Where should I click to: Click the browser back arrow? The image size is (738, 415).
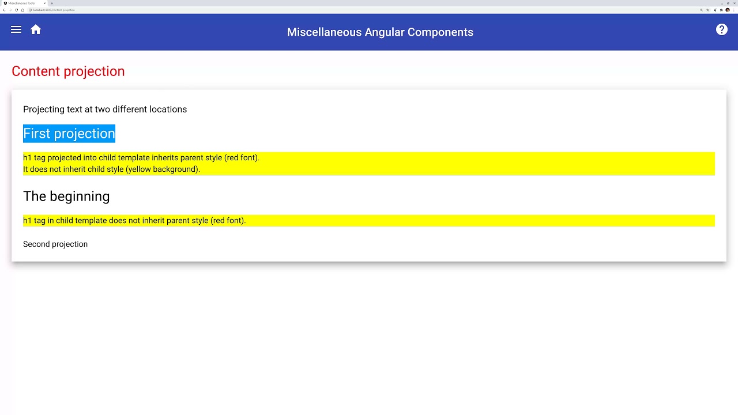pyautogui.click(x=4, y=10)
